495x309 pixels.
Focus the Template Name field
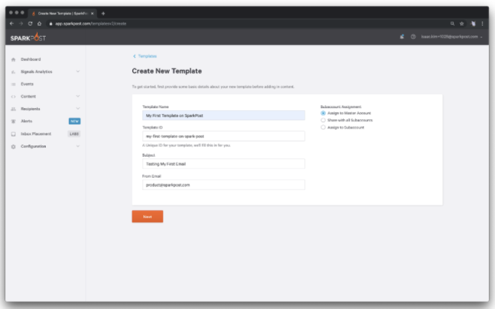click(224, 115)
